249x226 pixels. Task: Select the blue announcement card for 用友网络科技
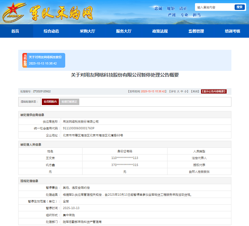coord(46,60)
